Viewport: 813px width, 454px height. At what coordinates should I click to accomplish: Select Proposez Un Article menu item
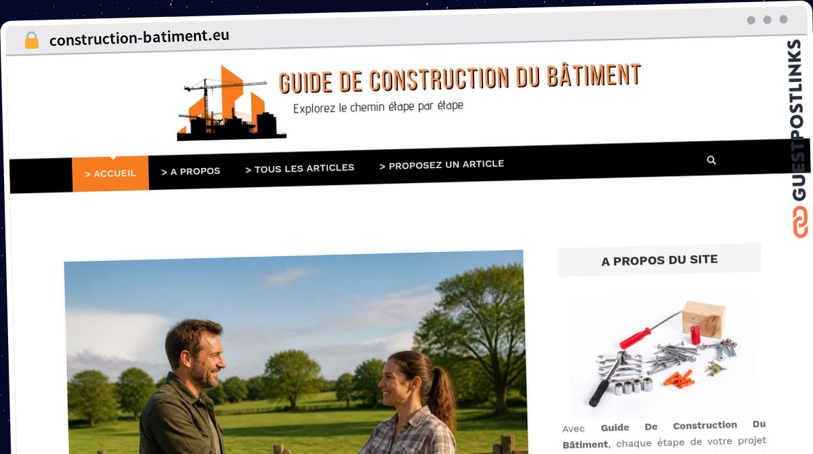pos(442,165)
